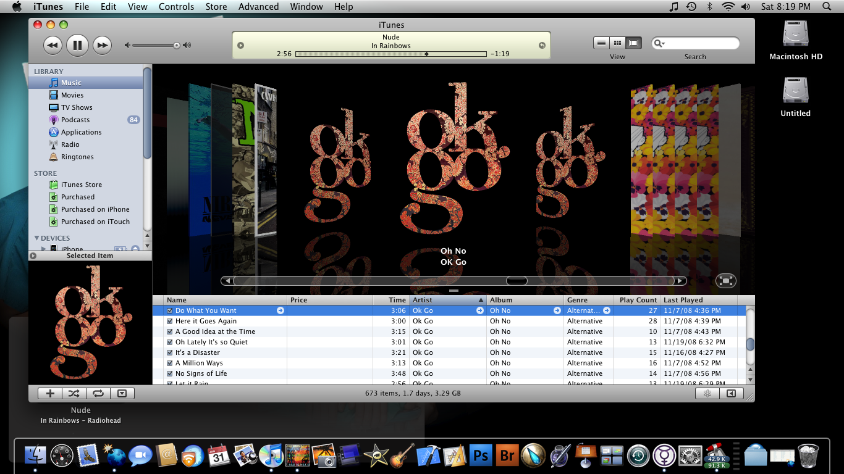Toggle shuffle playback
844x474 pixels.
pos(74,393)
